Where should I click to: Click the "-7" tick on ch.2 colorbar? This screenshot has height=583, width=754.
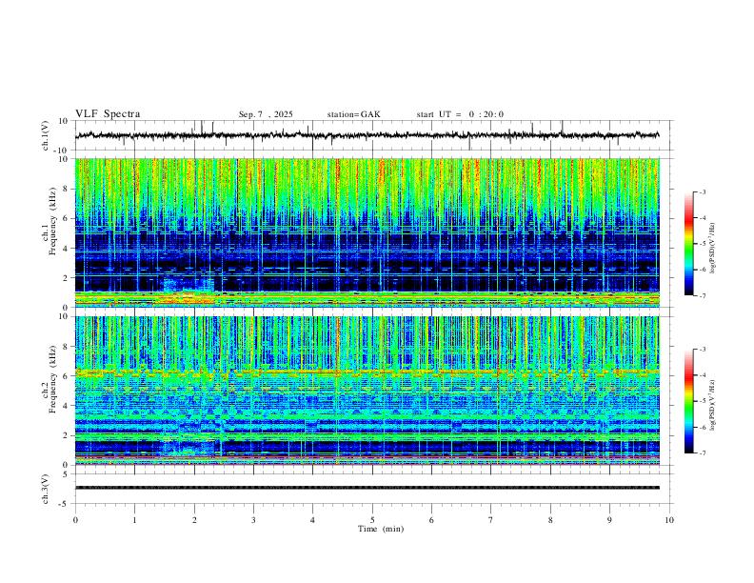703,452
